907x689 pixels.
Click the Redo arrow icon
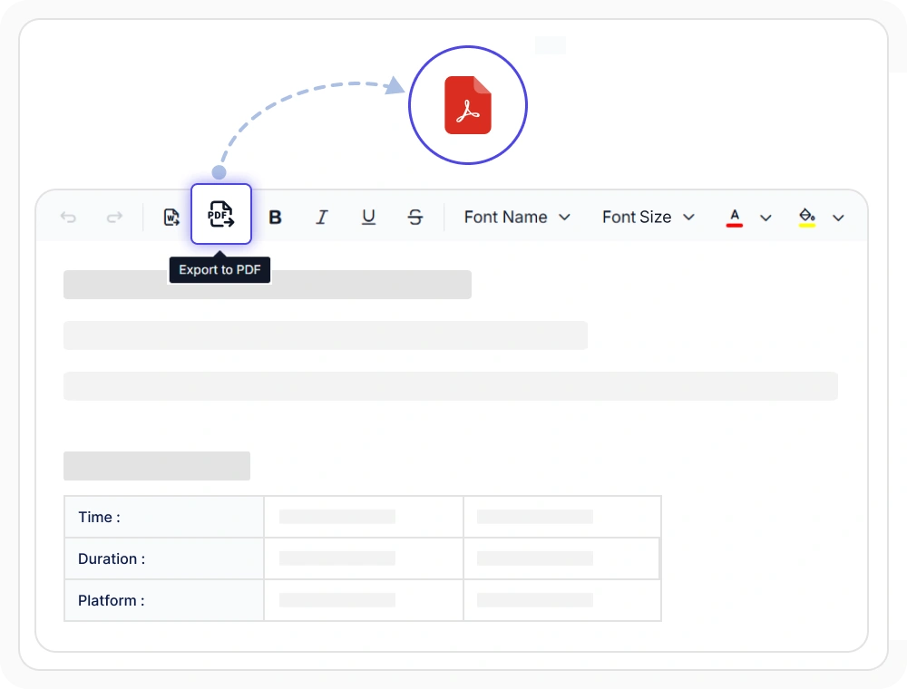(114, 218)
